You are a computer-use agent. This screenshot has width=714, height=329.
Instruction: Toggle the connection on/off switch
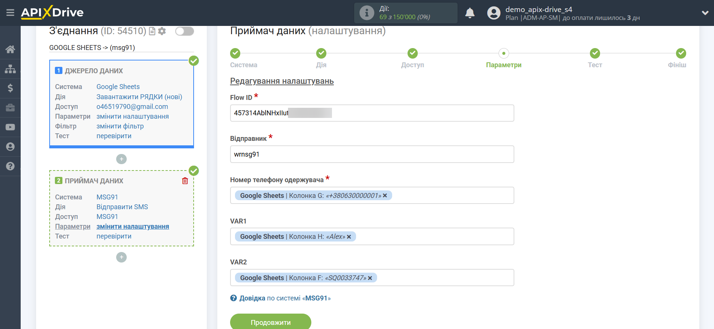tap(185, 31)
